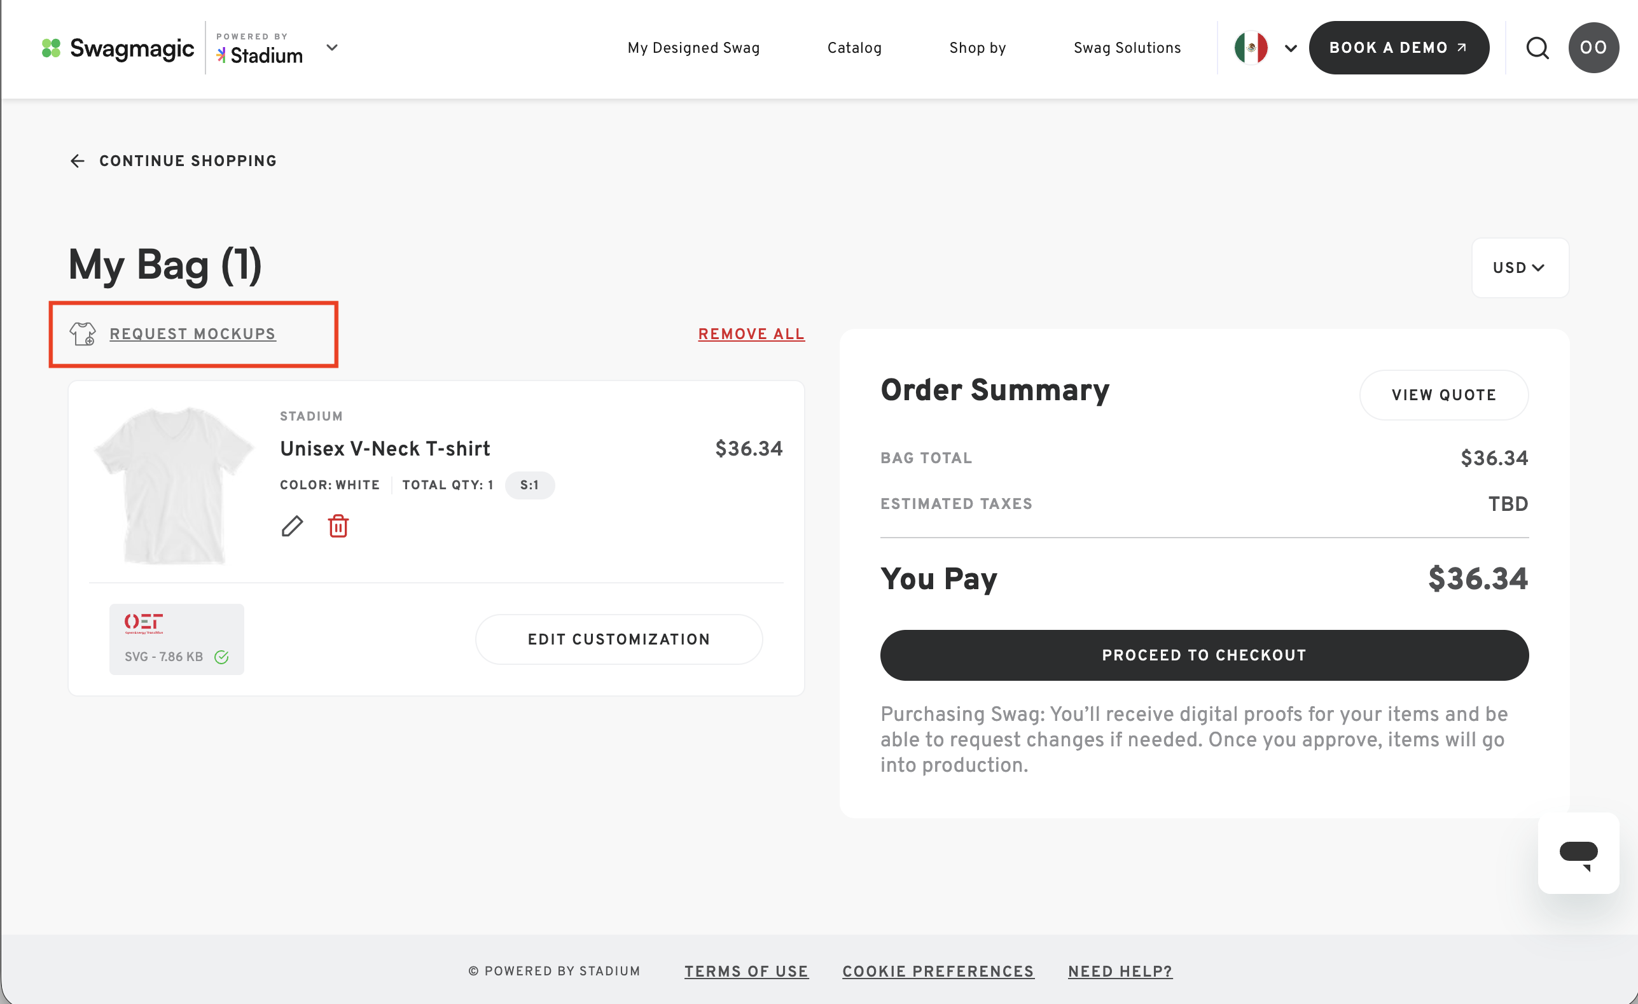This screenshot has width=1638, height=1004.
Task: Click Proceed to Checkout button
Action: coord(1204,655)
